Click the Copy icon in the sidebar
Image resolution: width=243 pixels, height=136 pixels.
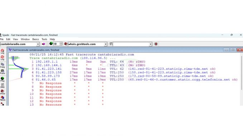tap(2, 65)
